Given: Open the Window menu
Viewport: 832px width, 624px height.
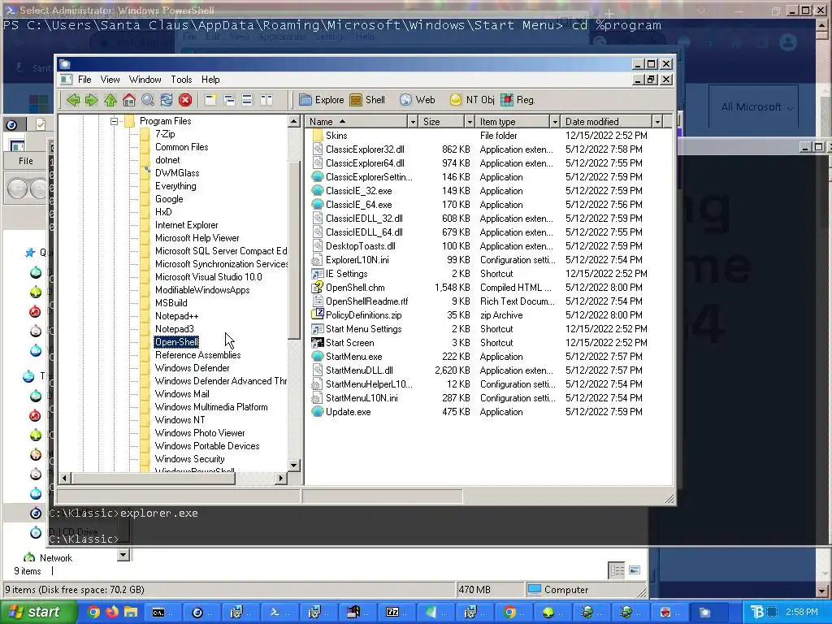Looking at the screenshot, I should coord(145,80).
